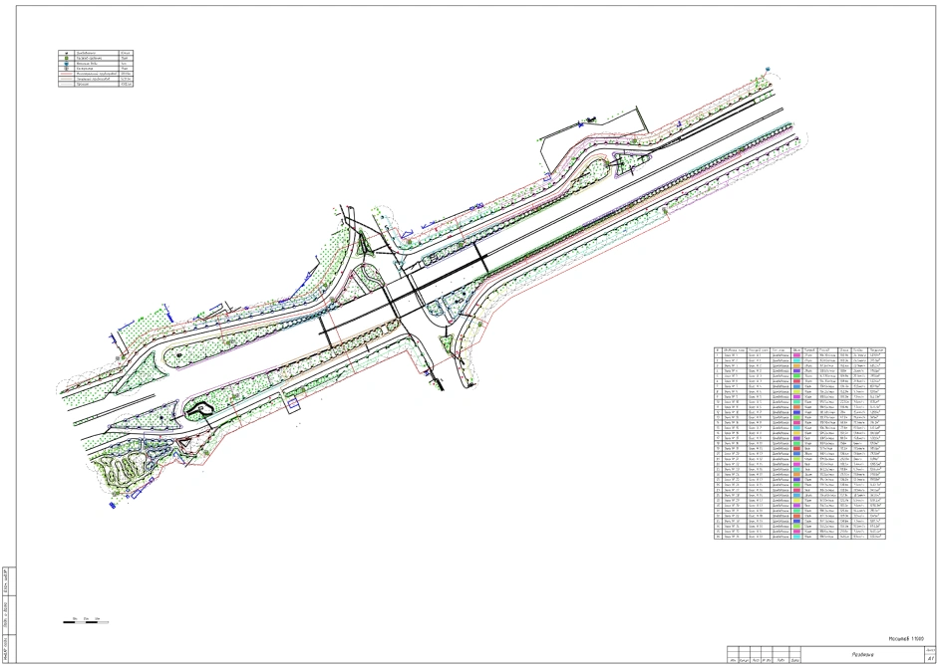Select the cyan color swatch in table row 2
Viewport: 939px width, 668px height.
click(x=796, y=359)
